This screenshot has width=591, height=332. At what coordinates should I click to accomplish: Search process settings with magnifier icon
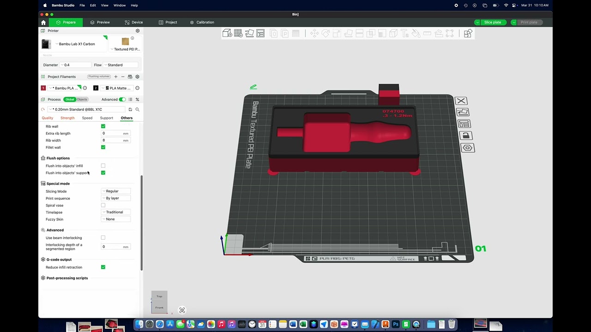tap(137, 109)
